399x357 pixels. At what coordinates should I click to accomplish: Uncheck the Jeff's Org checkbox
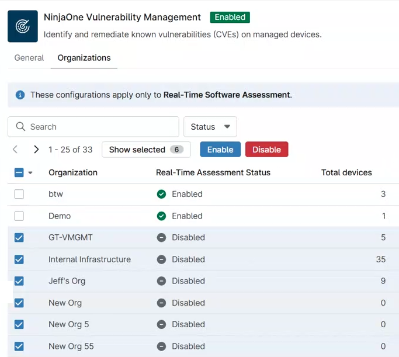pos(19,281)
